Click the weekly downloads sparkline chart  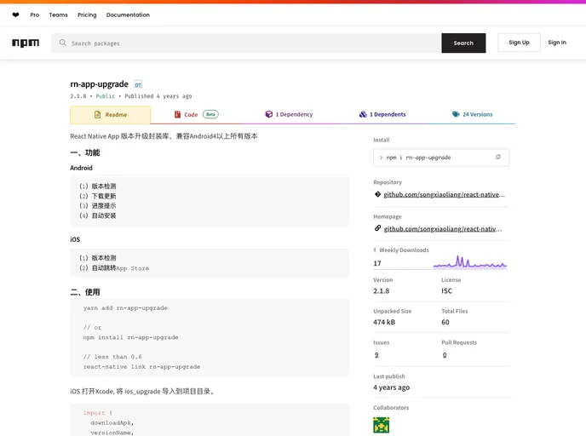click(470, 262)
